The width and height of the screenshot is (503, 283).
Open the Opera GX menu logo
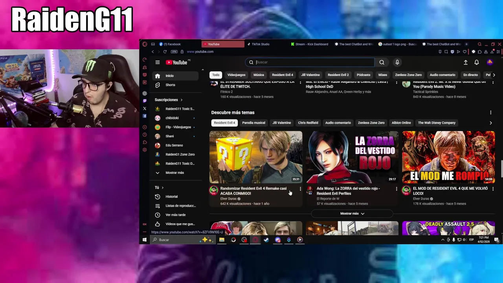click(x=145, y=44)
